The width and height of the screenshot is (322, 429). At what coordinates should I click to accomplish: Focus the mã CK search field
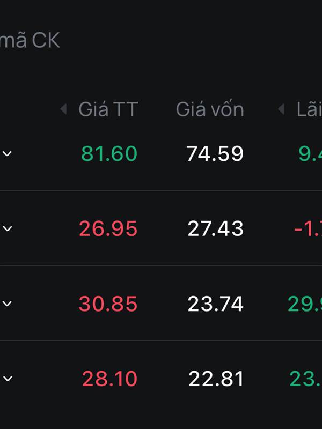[x=30, y=41]
